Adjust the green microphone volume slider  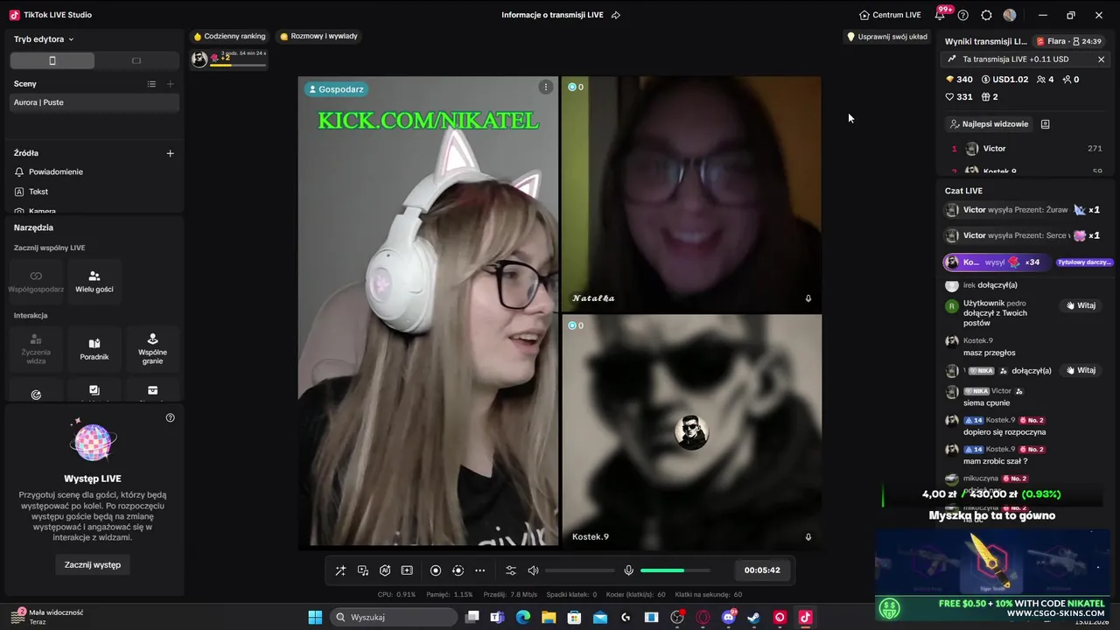pyautogui.click(x=675, y=570)
